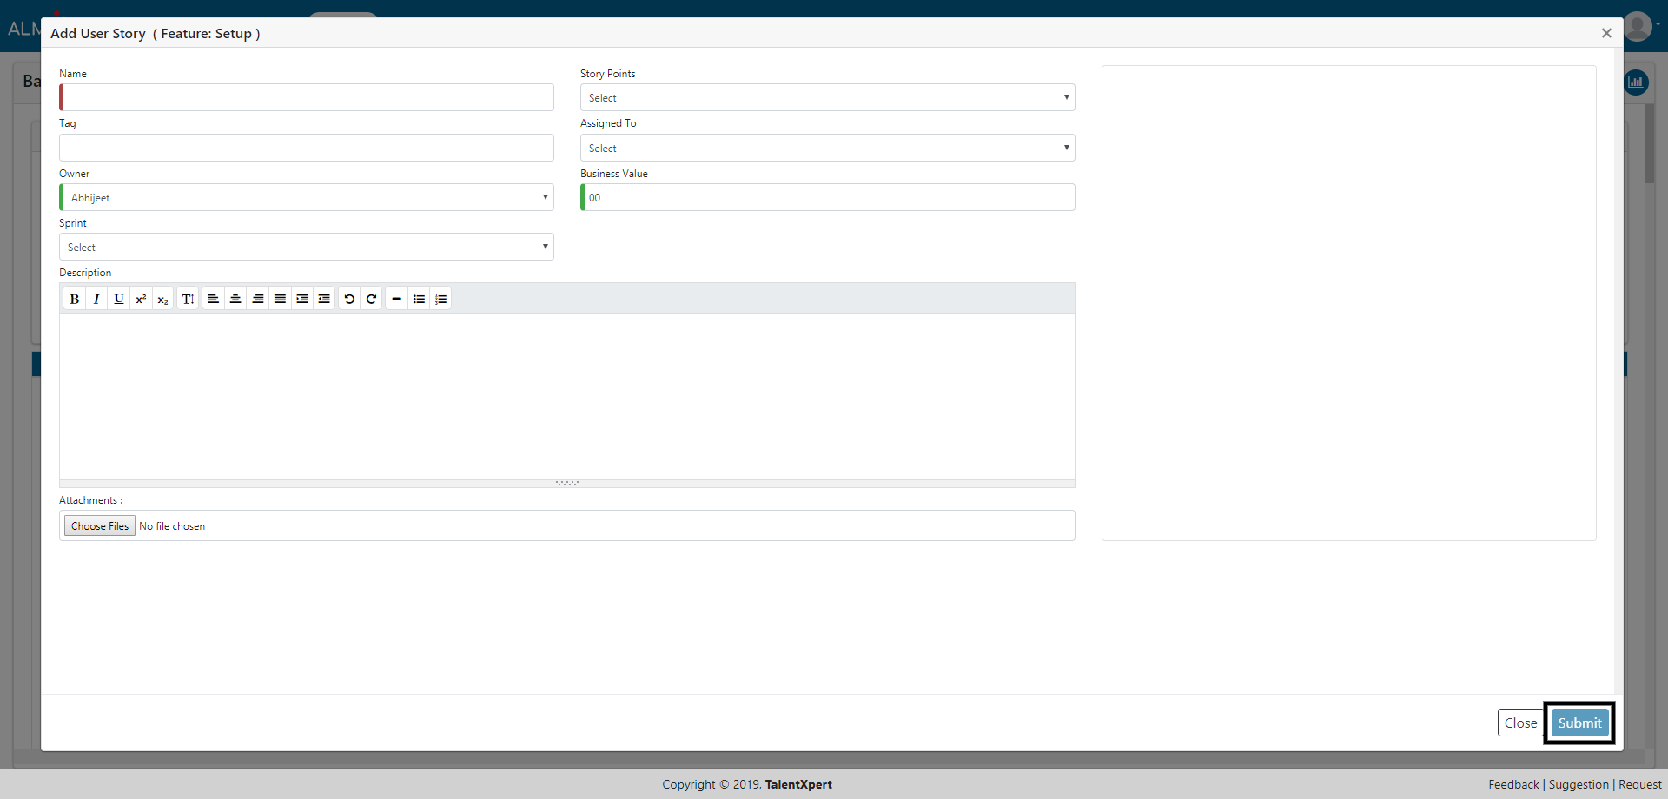
Task: Open the Story Points dropdown
Action: 827,97
